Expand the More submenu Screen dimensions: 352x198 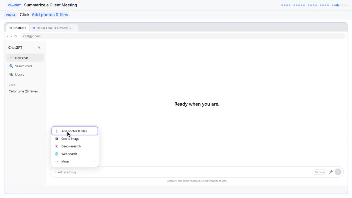point(75,161)
